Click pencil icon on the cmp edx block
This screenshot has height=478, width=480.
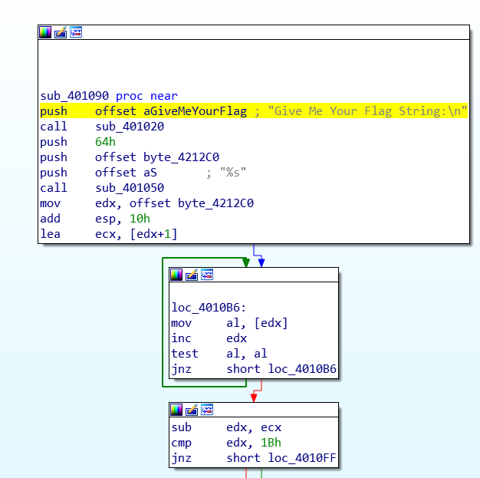click(192, 410)
